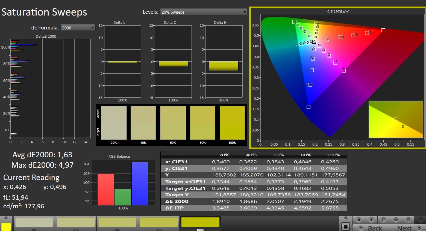Screen dimensions: 426x231
Task: Click the refresh/loop arrows icon
Action: [x=408, y=220]
